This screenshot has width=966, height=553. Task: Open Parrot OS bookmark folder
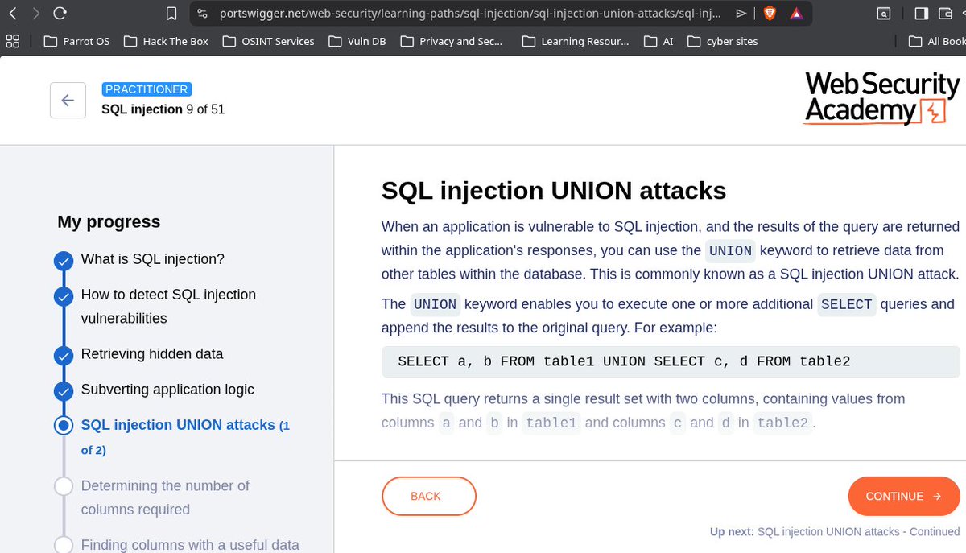click(x=76, y=41)
